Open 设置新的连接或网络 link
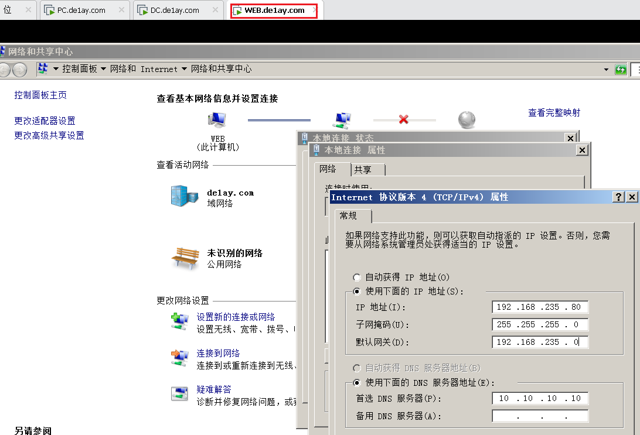Viewport: 640px width, 435px height. 236,317
